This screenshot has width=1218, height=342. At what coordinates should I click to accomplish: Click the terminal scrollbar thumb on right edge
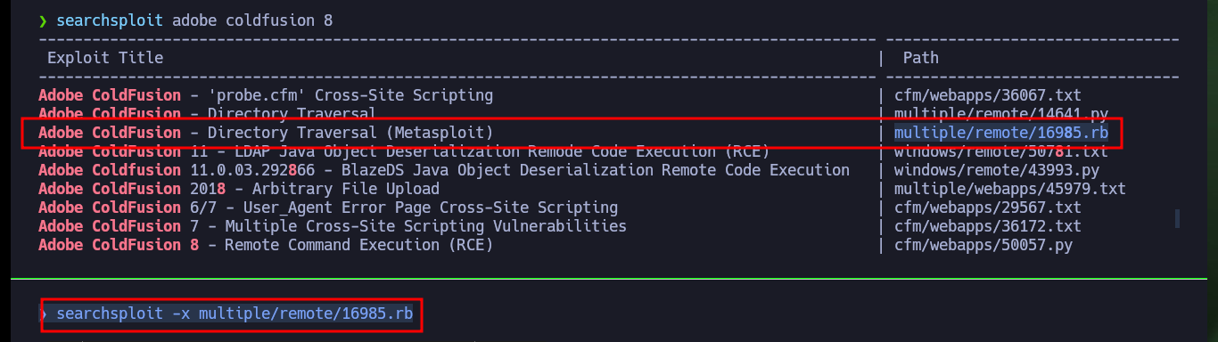click(1177, 218)
